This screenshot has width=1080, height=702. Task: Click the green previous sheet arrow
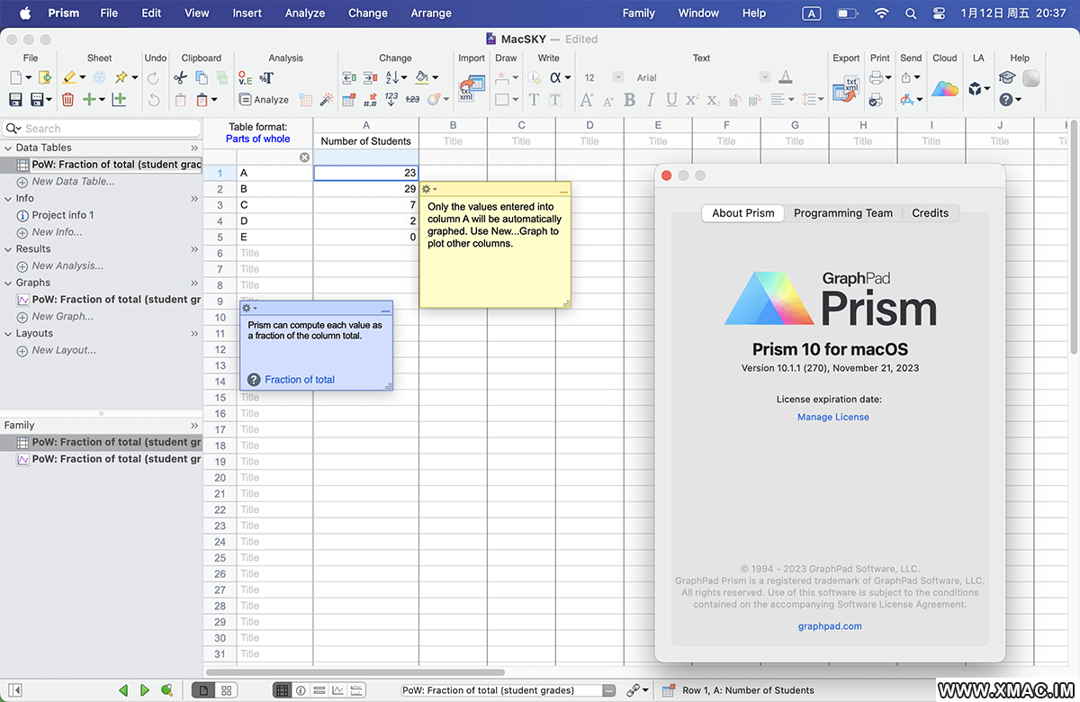pyautogui.click(x=124, y=690)
